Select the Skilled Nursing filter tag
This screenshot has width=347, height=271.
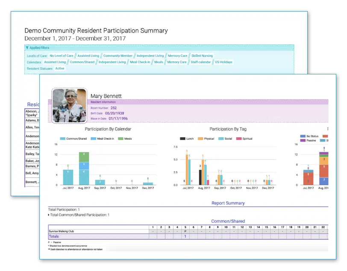coord(202,56)
